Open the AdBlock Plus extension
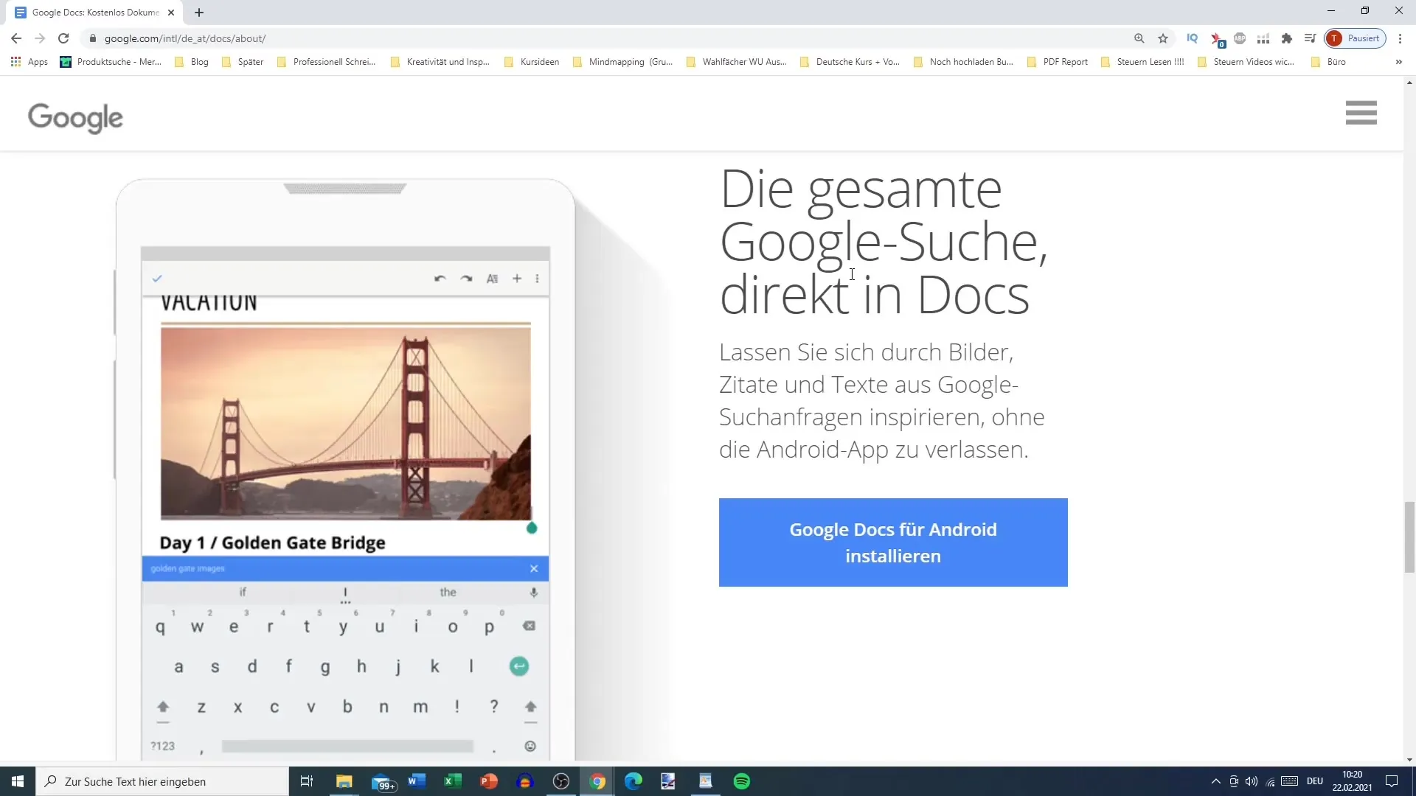This screenshot has height=796, width=1416. (1240, 38)
